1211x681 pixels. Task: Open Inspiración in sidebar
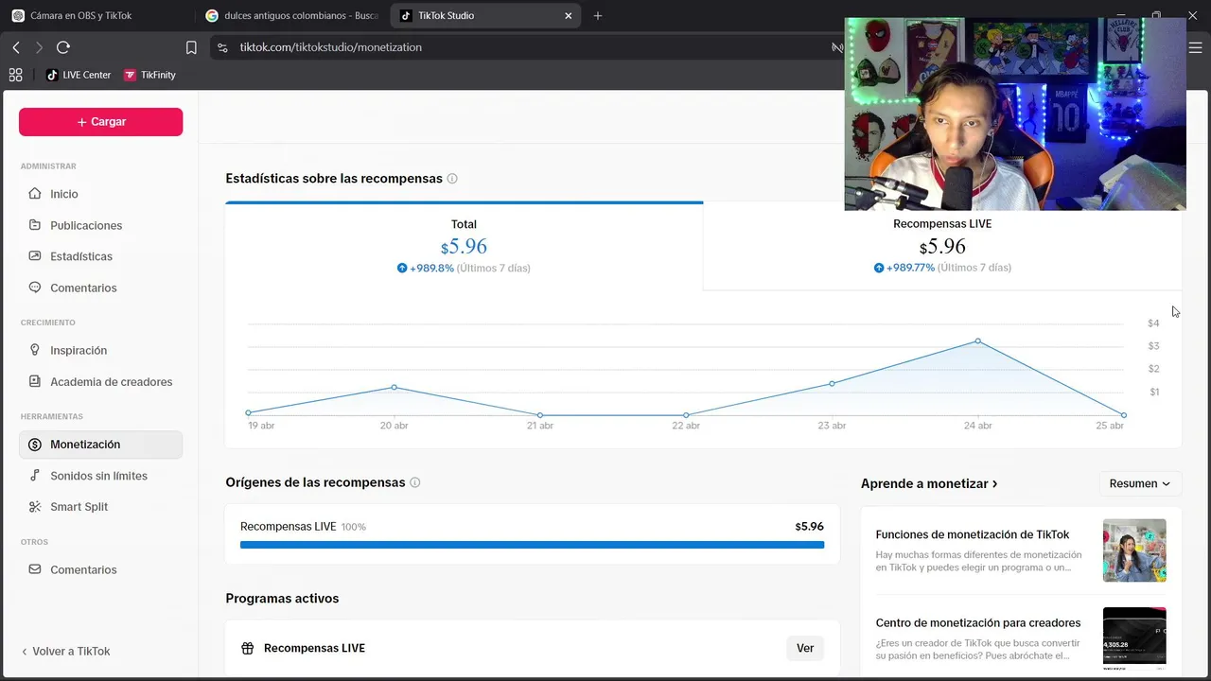coord(100,350)
